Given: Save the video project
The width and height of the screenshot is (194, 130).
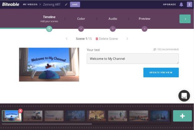Looking at the screenshot, I should point(75,4).
